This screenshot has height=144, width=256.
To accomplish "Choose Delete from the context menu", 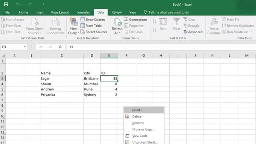I will coord(144,116).
